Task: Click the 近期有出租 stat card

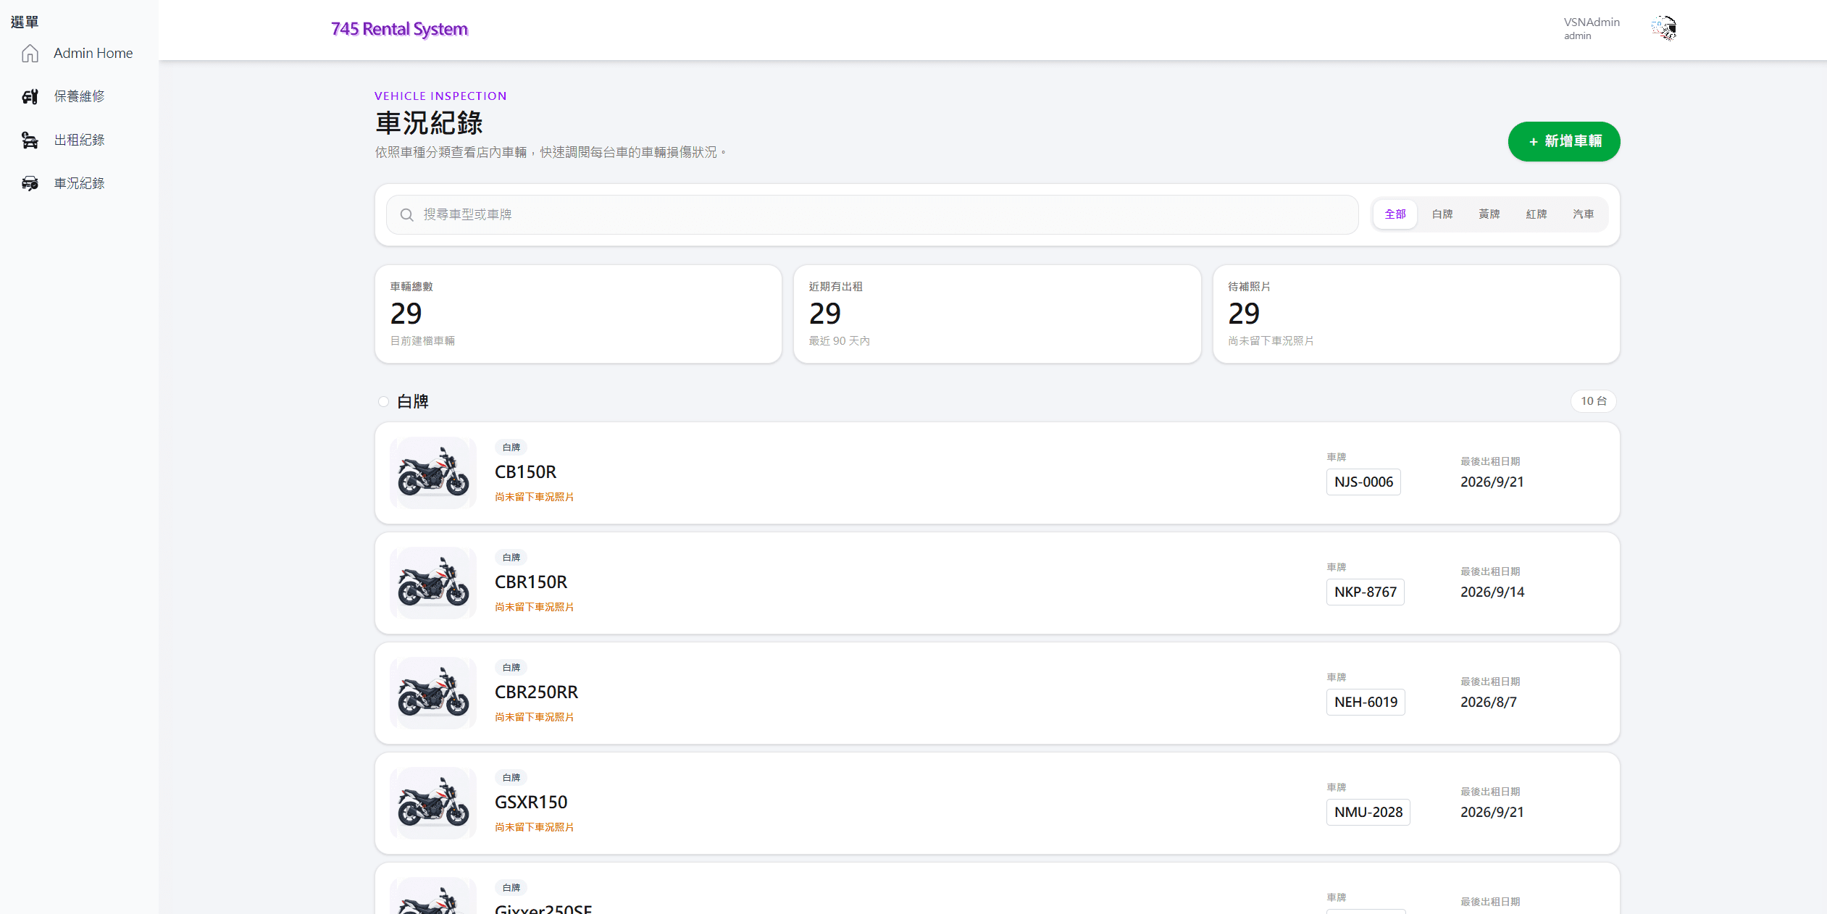Action: click(x=997, y=314)
